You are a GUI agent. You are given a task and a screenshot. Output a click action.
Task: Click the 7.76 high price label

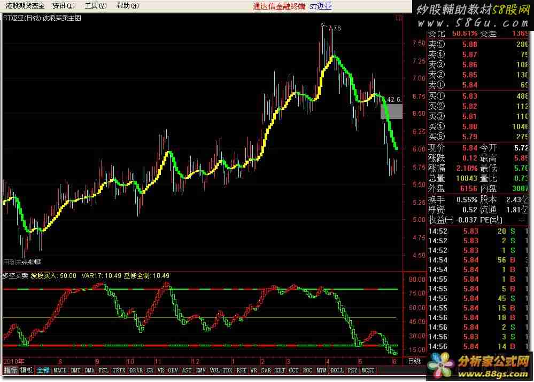coord(335,28)
